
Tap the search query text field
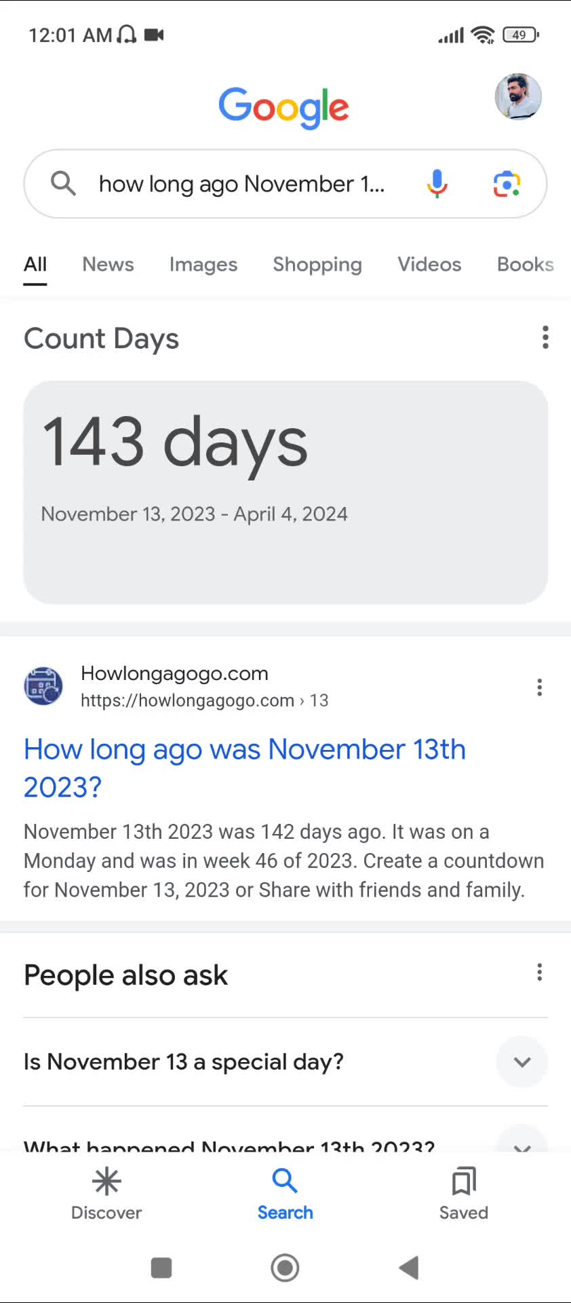click(x=242, y=184)
